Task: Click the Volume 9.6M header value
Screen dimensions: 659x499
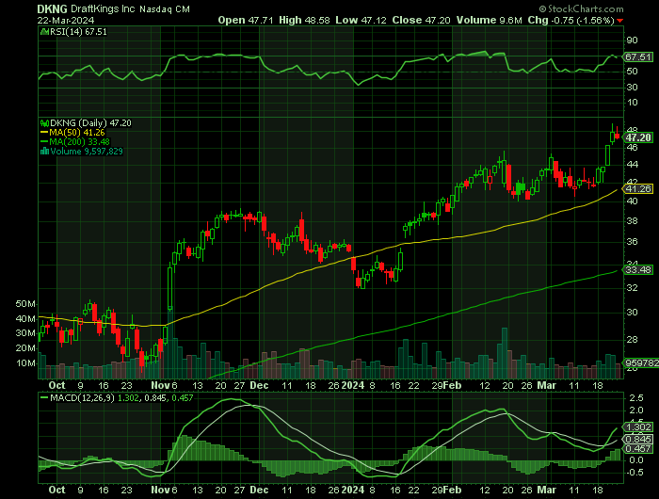Action: point(490,20)
